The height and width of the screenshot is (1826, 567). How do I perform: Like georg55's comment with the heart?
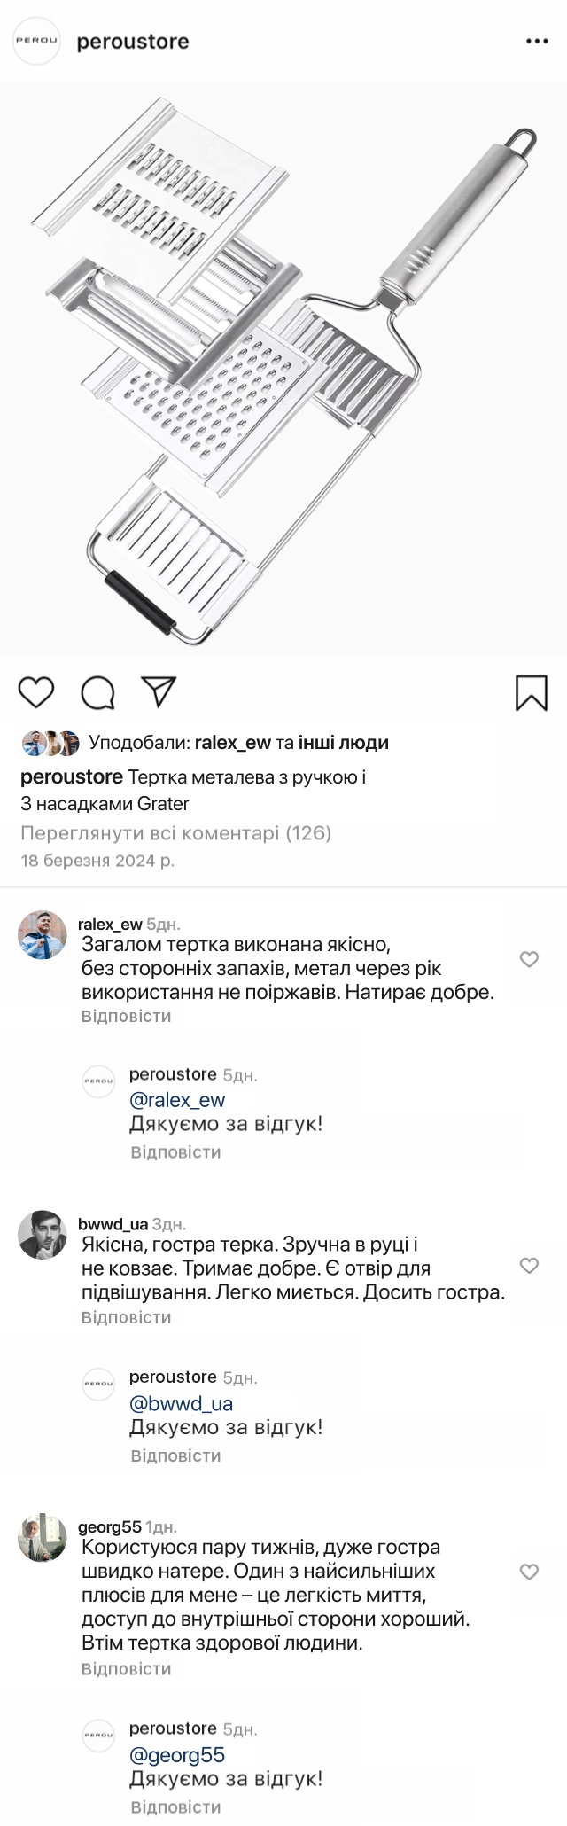(529, 1572)
